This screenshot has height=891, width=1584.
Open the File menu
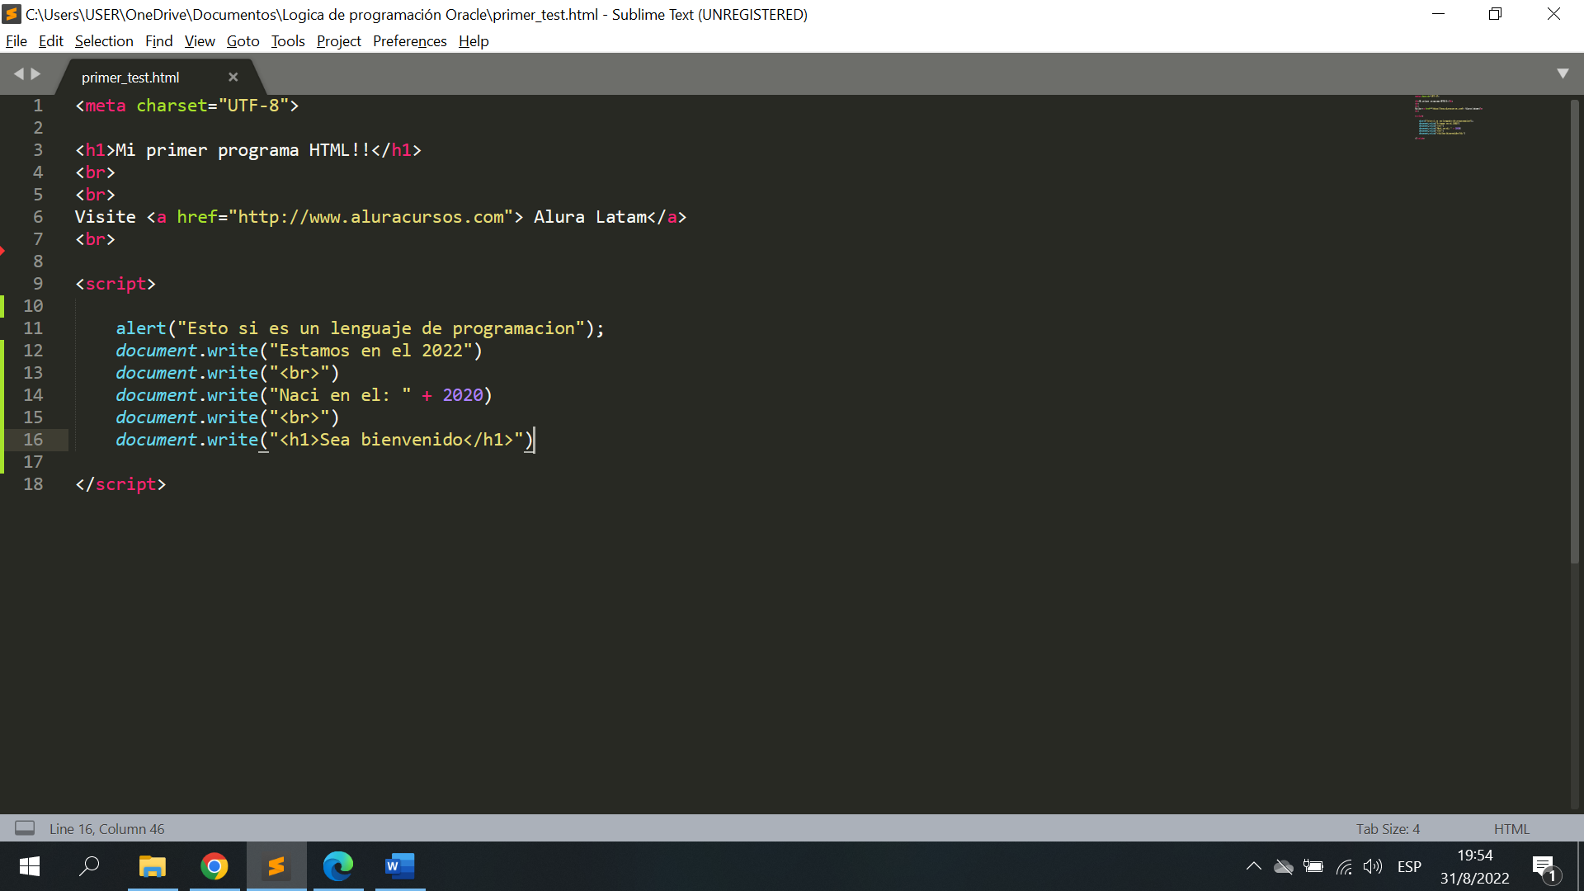[x=16, y=41]
